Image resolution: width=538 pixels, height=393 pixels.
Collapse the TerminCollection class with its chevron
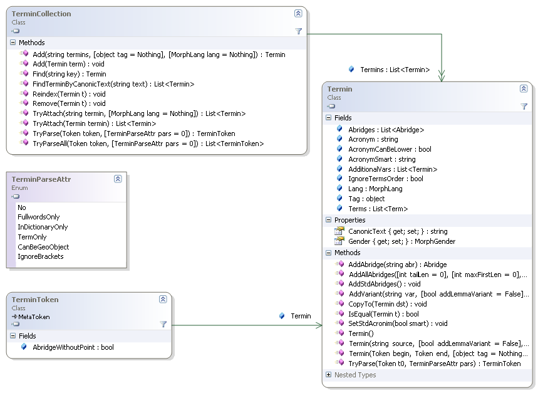tap(298, 13)
